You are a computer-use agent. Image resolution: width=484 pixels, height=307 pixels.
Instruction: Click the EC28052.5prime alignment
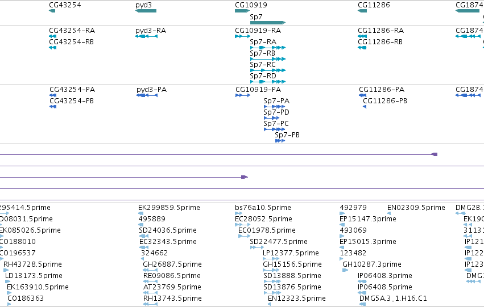coord(263,219)
